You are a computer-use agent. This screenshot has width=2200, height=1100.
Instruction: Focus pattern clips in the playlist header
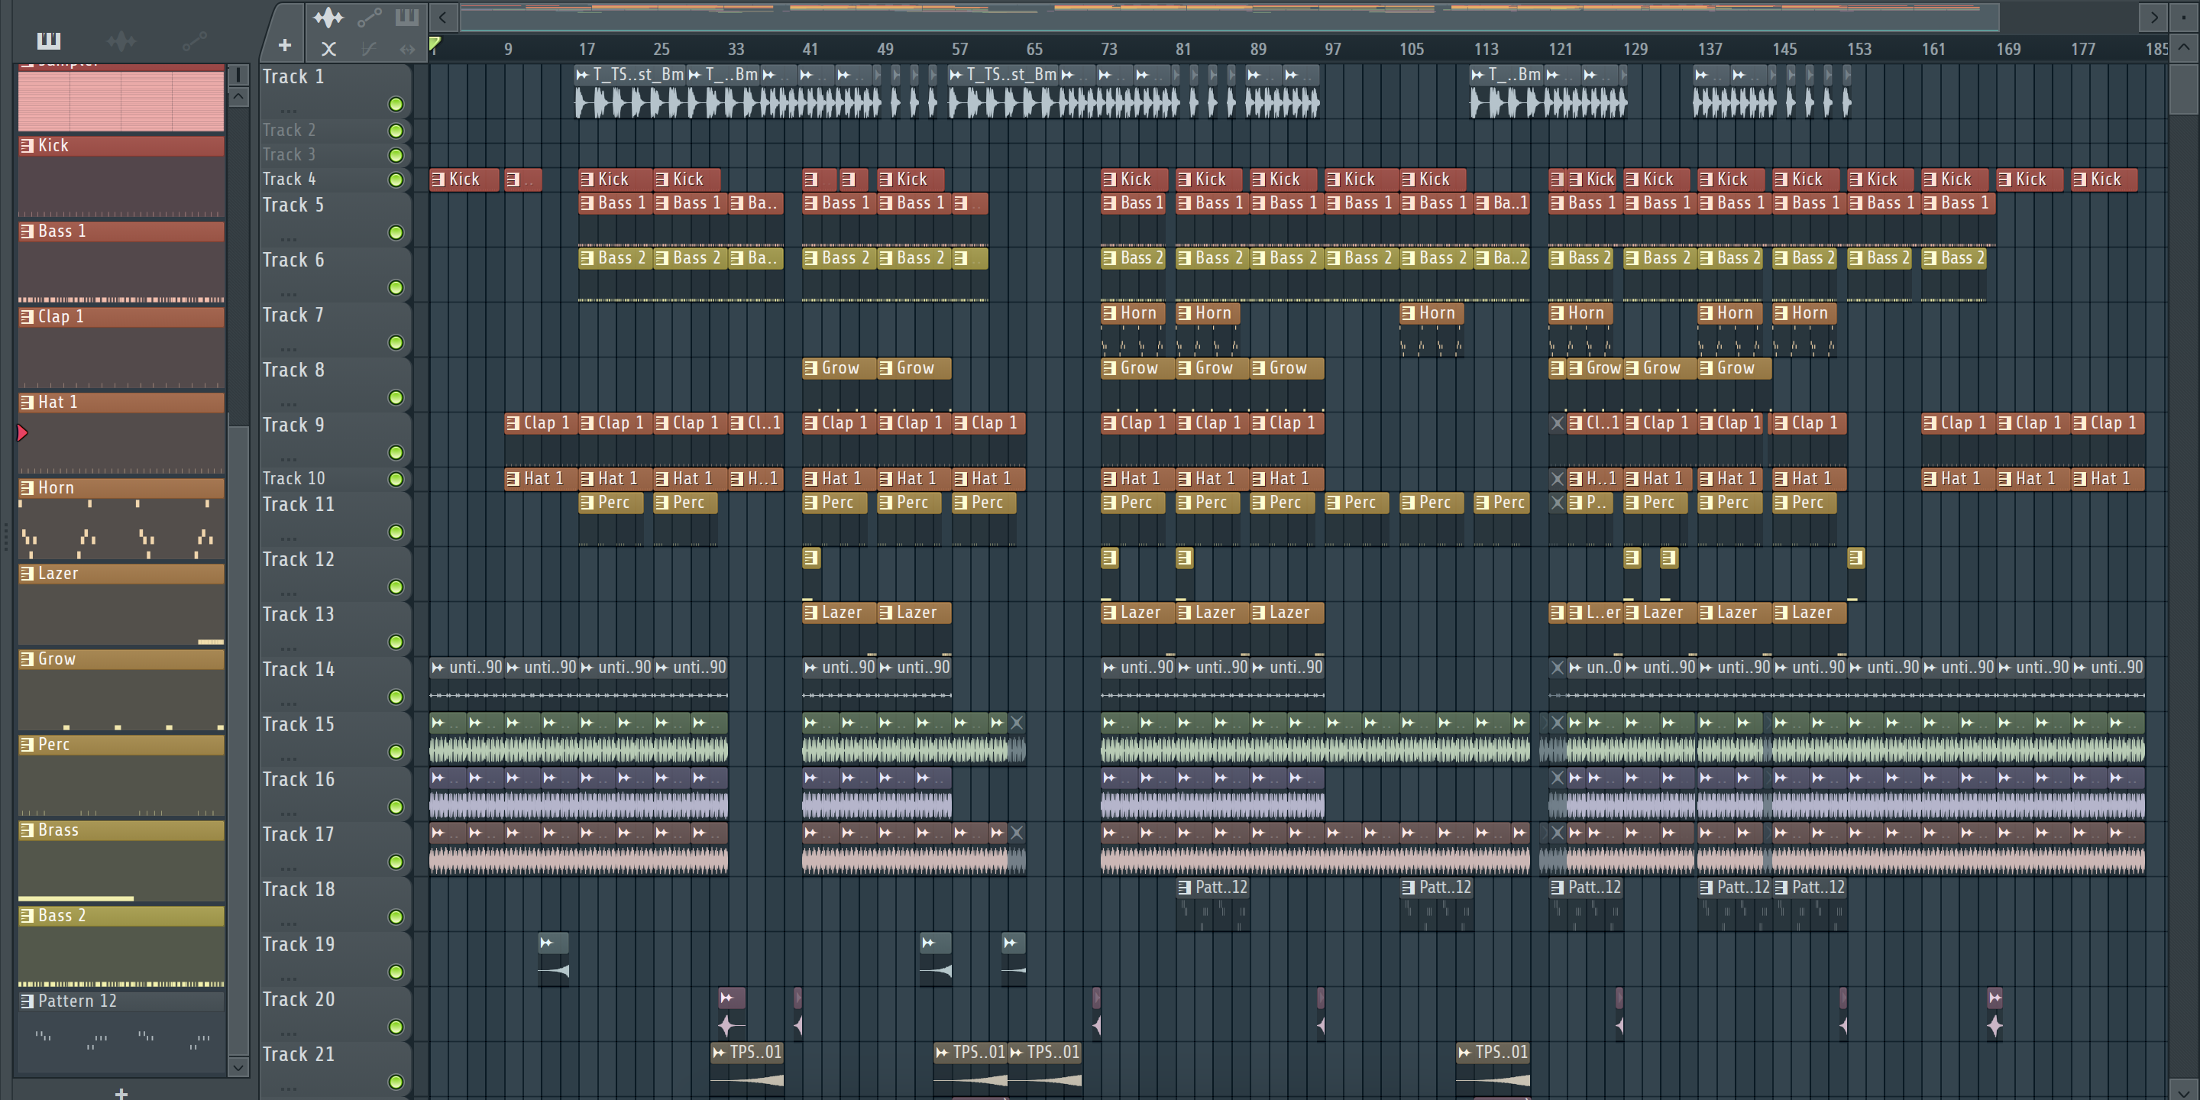click(x=406, y=16)
